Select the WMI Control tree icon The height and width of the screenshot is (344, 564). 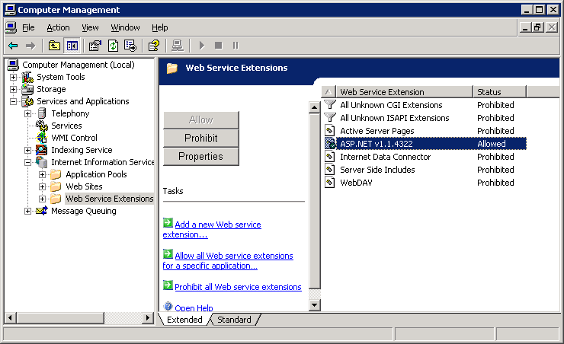pos(42,138)
